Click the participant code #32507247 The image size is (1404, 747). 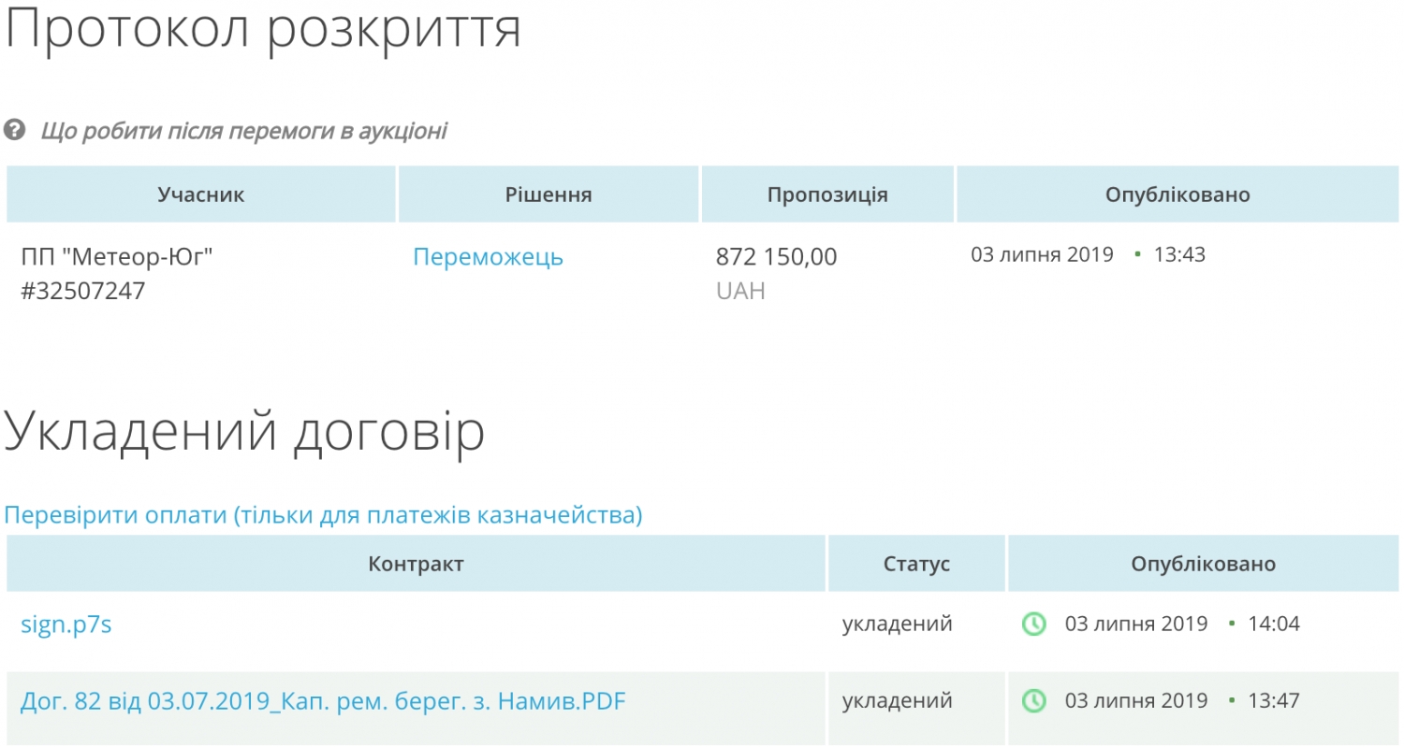click(83, 291)
